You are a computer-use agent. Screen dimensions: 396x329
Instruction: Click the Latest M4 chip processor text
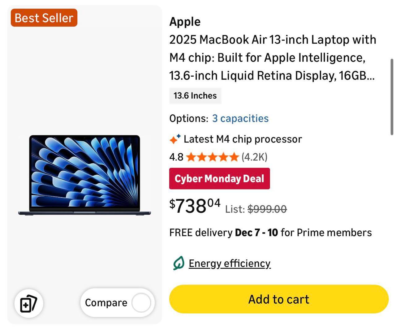click(x=243, y=139)
